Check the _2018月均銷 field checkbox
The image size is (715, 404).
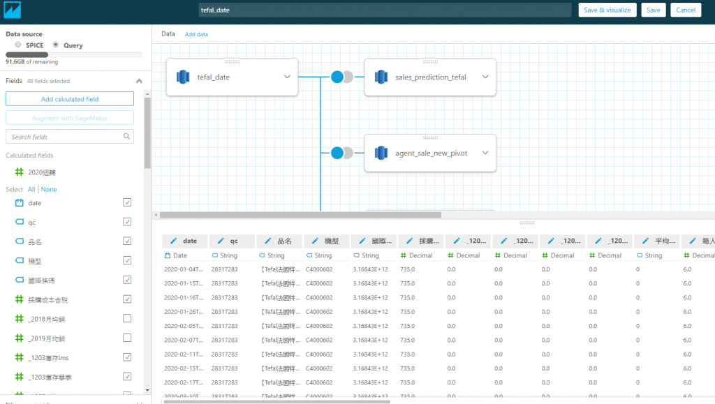point(127,318)
